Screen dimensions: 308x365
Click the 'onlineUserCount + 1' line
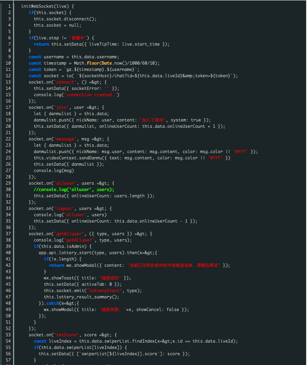coord(130,126)
